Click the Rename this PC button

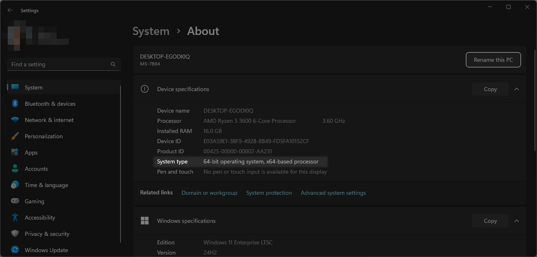[493, 60]
